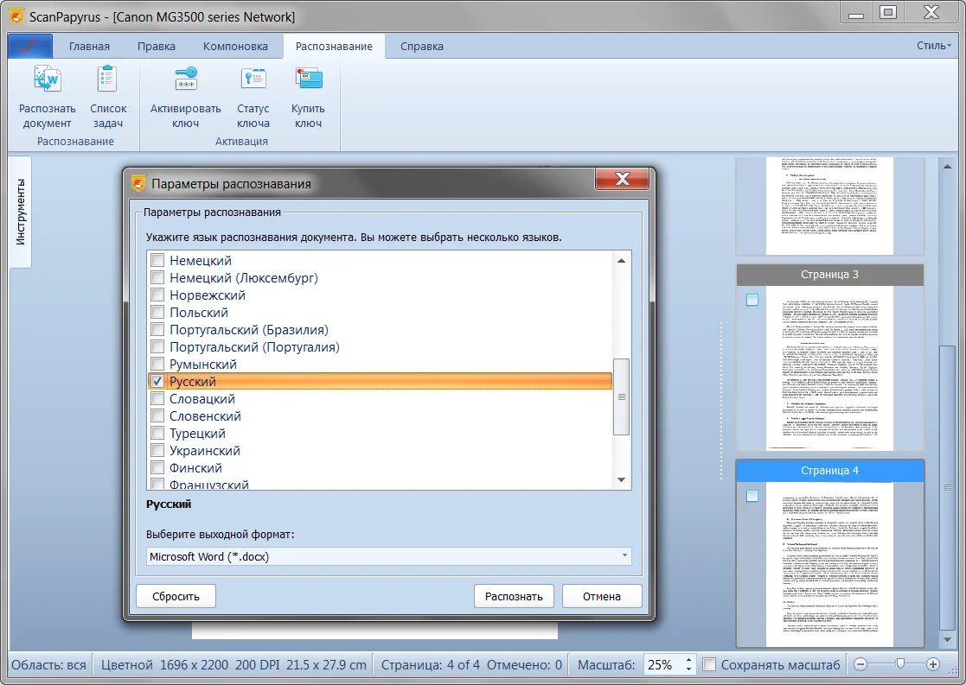Open the Стиль dropdown menu
The width and height of the screenshot is (966, 685).
(x=933, y=47)
